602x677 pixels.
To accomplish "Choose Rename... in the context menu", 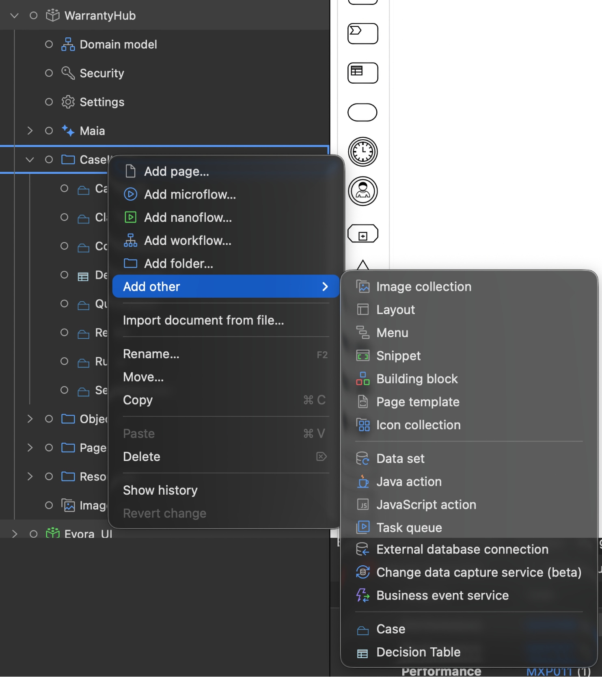I will click(226, 354).
